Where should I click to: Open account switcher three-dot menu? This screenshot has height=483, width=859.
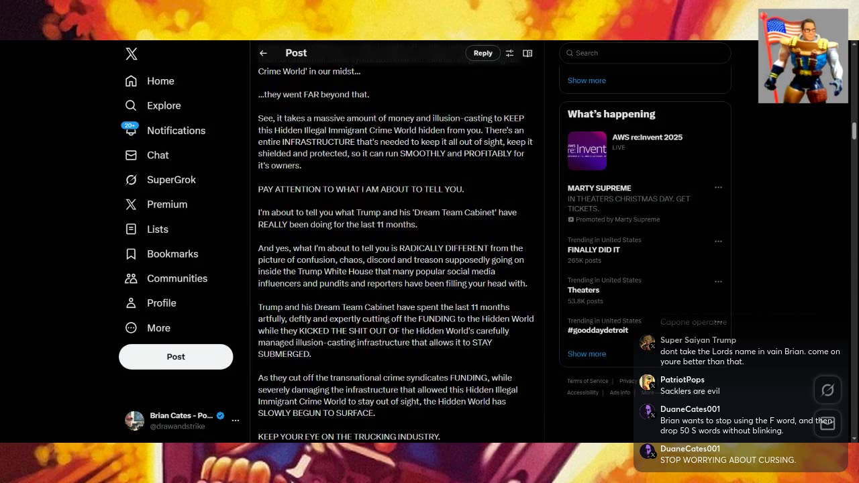click(x=236, y=421)
